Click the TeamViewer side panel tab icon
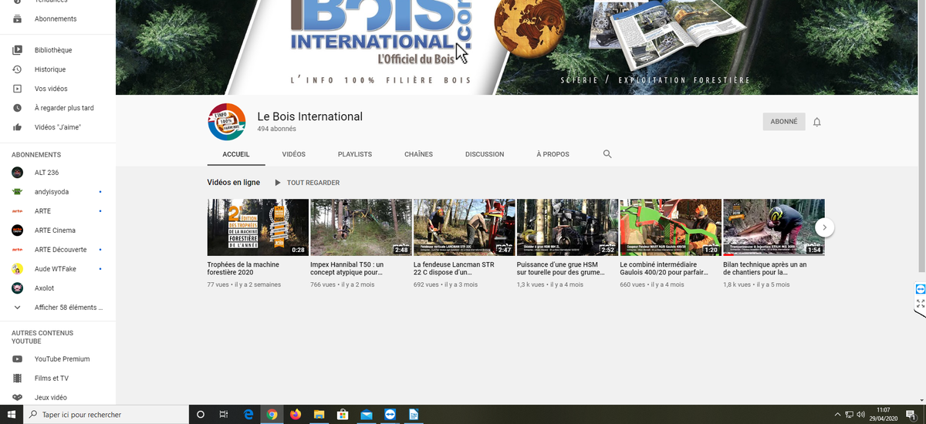Screen dimensions: 926x424 [920, 289]
